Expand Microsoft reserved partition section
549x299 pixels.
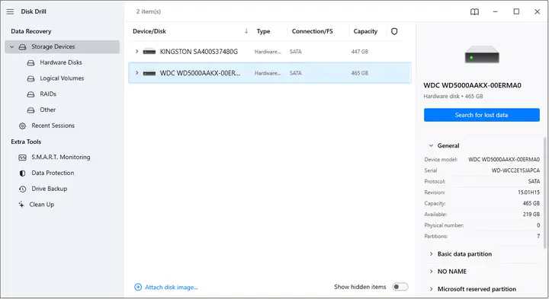click(x=431, y=289)
